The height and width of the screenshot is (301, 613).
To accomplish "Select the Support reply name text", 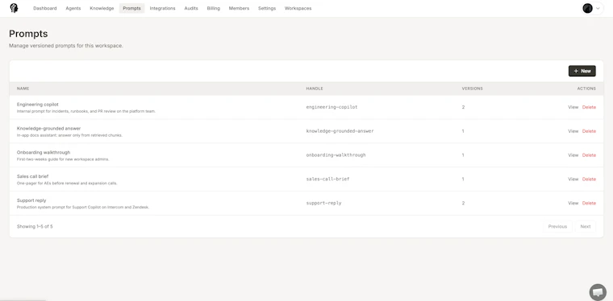I will click(x=31, y=200).
